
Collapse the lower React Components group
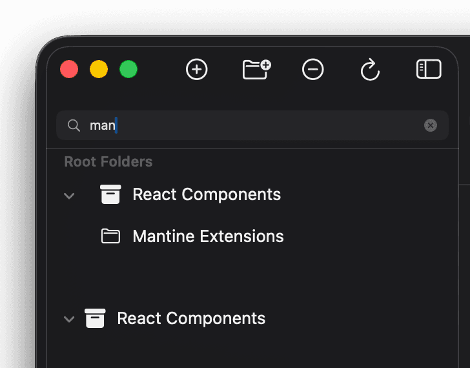click(69, 319)
